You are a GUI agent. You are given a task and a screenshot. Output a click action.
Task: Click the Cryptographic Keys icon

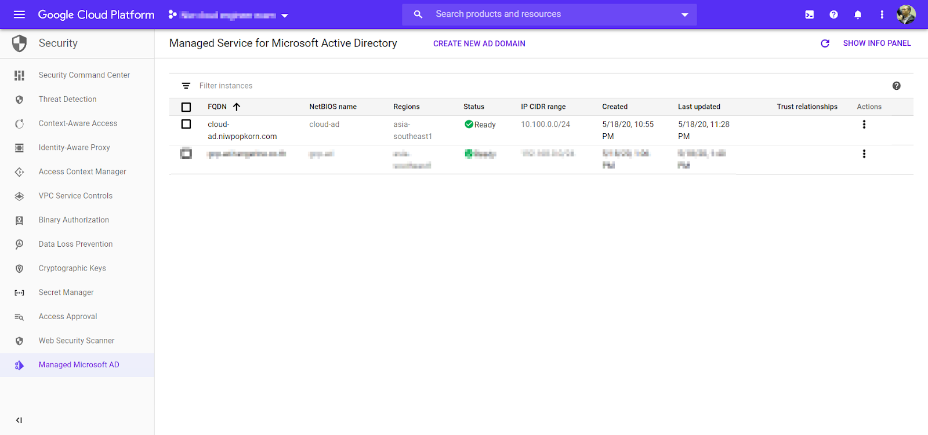19,269
